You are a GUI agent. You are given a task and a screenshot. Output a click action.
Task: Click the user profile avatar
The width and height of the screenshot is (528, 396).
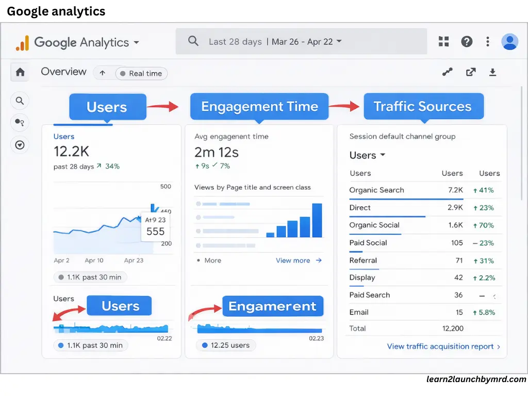click(x=509, y=42)
